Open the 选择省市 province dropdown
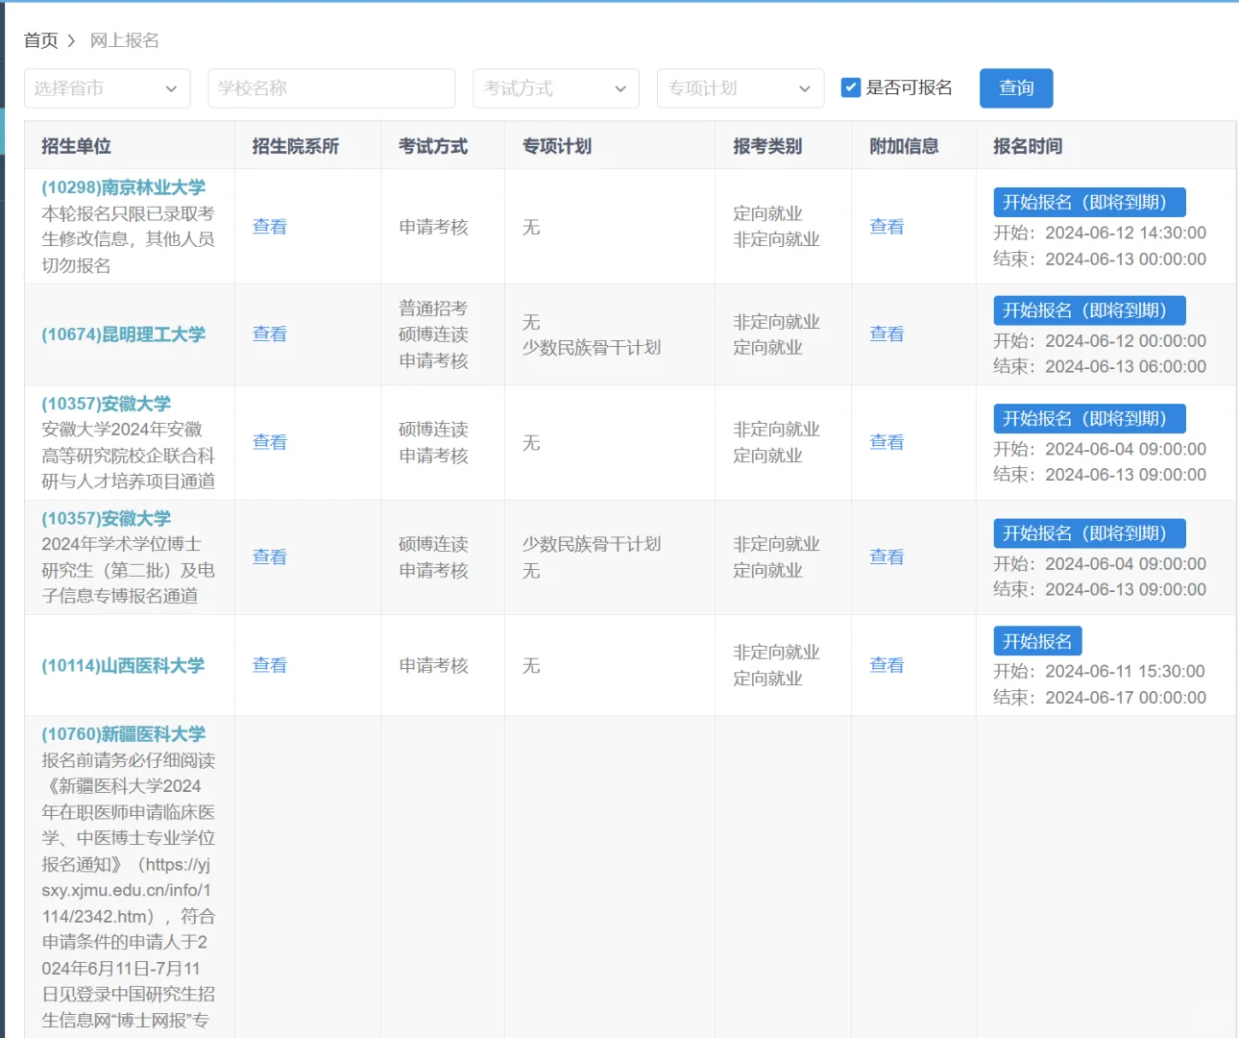Viewport: 1239px width, 1038px height. pyautogui.click(x=108, y=88)
